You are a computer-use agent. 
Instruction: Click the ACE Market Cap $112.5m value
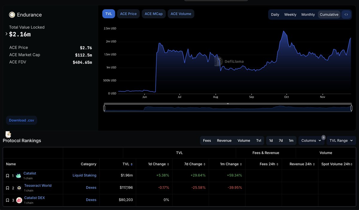83,55
